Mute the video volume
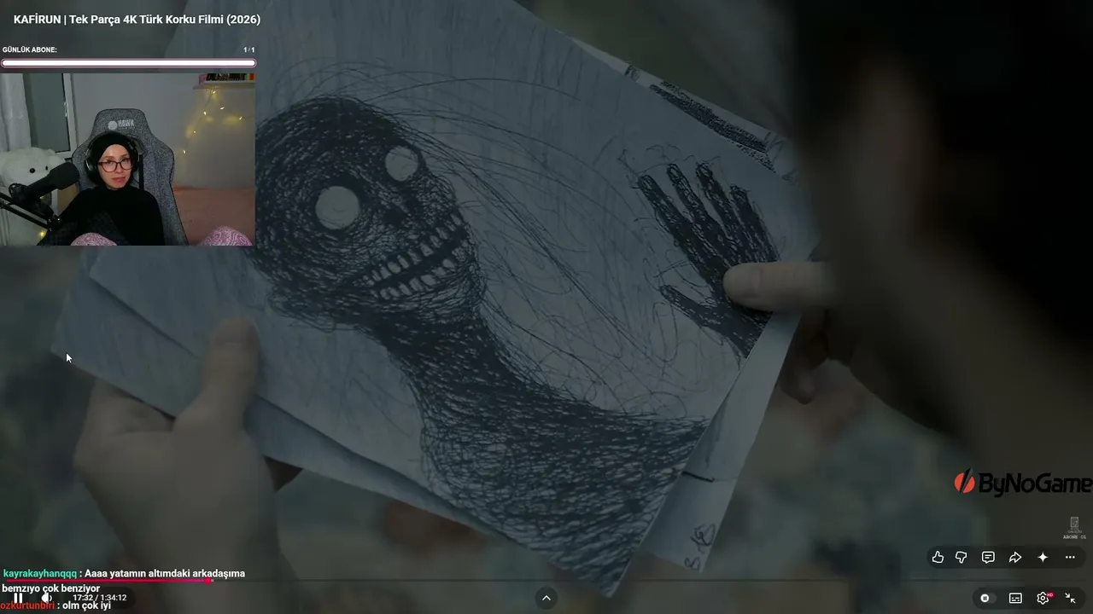The width and height of the screenshot is (1093, 614). (47, 598)
